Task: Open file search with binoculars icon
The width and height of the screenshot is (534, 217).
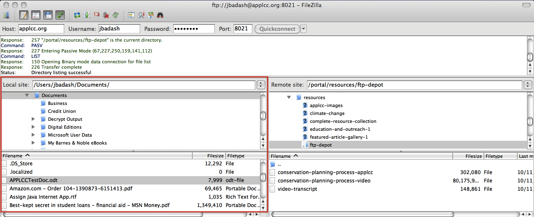Action: click(x=160, y=15)
